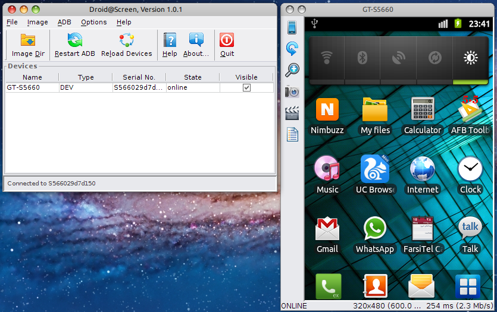Open the WhatsApp app on the phone

point(374,229)
